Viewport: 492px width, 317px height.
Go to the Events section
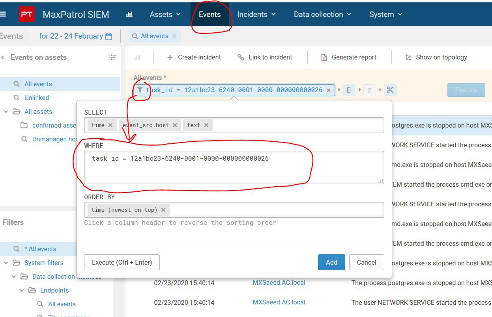point(210,15)
